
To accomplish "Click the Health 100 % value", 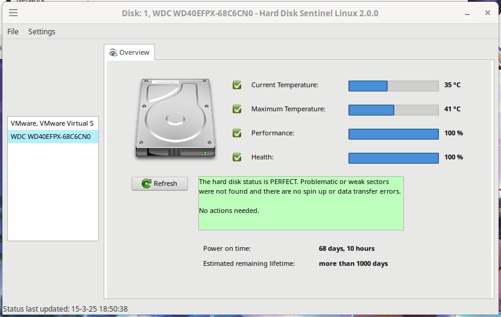I will tap(453, 157).
